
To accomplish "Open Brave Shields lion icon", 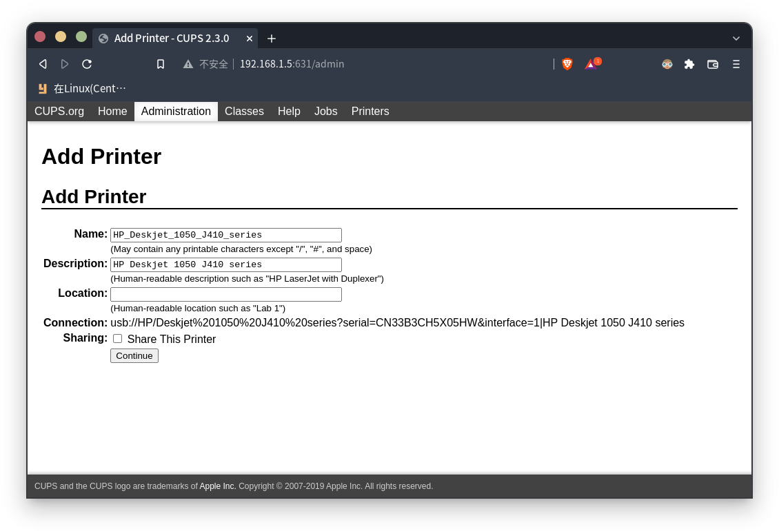I will coord(567,64).
